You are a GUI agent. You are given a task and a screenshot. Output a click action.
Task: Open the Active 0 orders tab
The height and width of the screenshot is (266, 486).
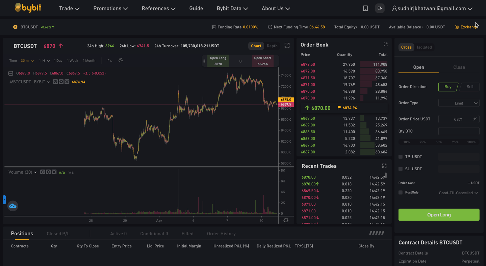[x=118, y=234]
